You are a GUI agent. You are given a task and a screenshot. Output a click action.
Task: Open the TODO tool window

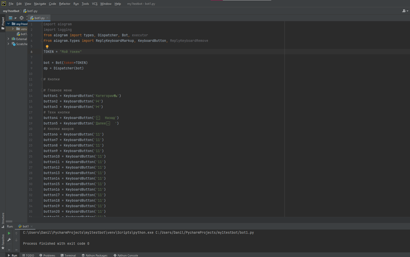tap(28, 255)
